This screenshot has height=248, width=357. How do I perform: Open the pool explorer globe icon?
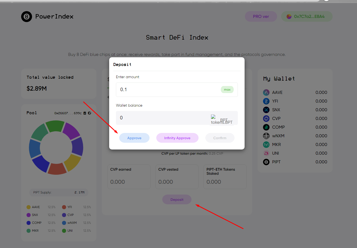(x=89, y=113)
